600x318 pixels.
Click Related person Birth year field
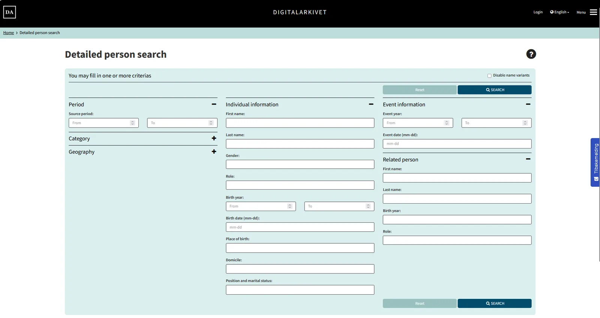tap(457, 220)
